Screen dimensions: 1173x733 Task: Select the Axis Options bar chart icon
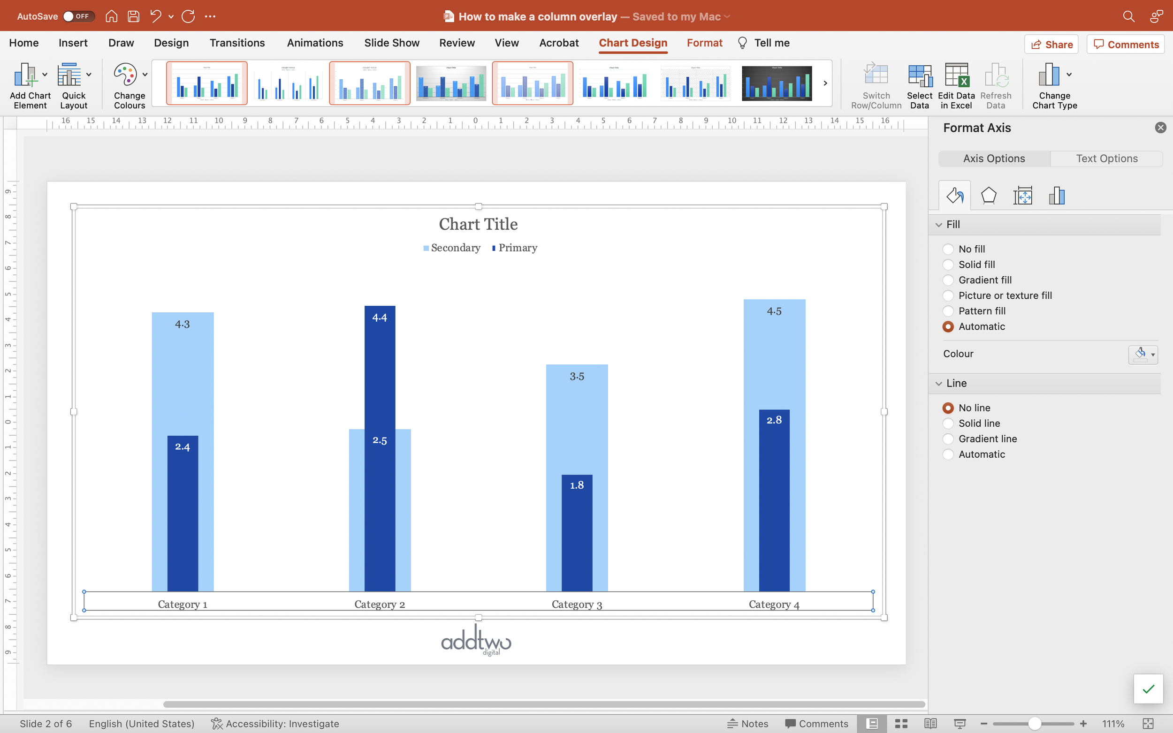[x=1056, y=196]
